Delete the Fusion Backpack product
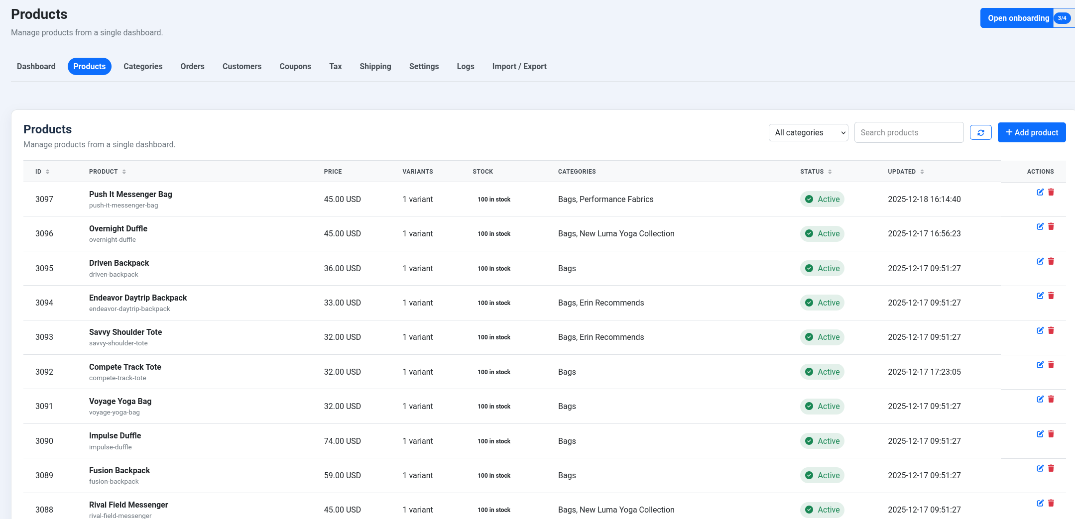This screenshot has width=1075, height=519. (x=1051, y=468)
